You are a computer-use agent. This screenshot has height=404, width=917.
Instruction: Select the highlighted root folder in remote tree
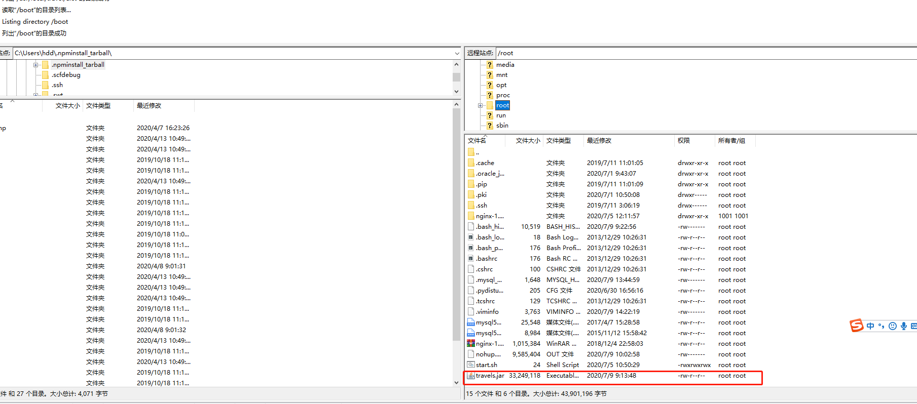[503, 105]
